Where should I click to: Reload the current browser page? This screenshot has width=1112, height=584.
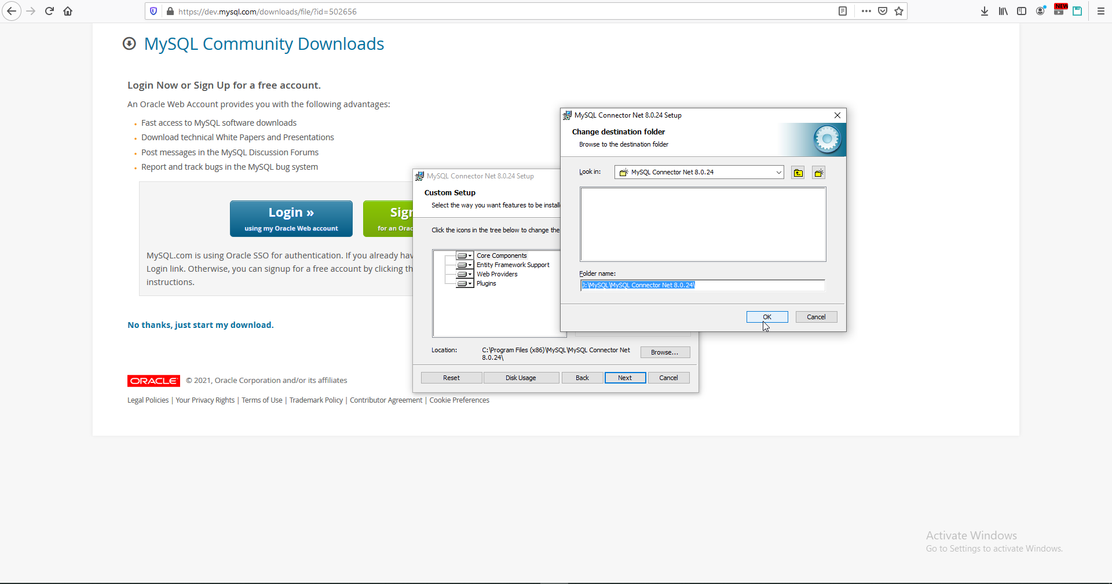pos(50,11)
